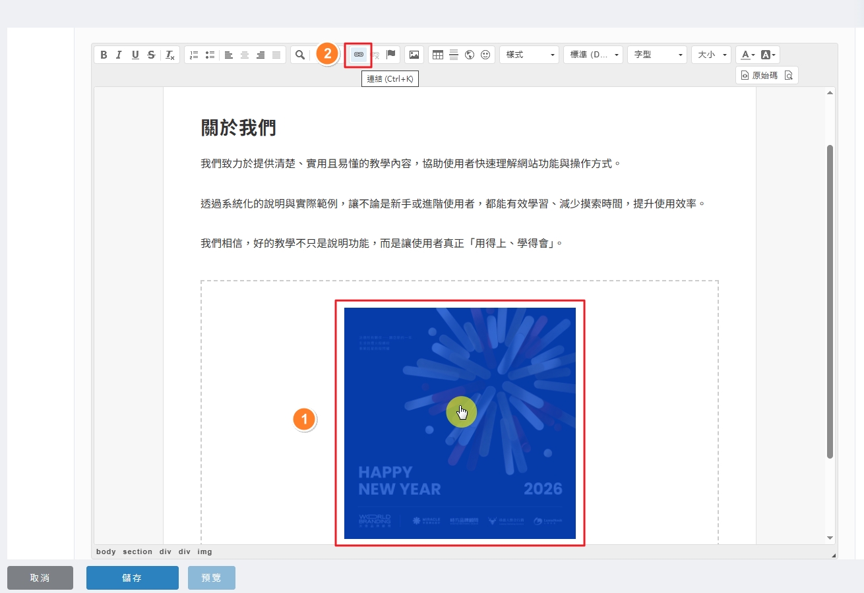The image size is (864, 593).
Task: Expand the 樣式 styles dropdown
Action: pyautogui.click(x=529, y=55)
